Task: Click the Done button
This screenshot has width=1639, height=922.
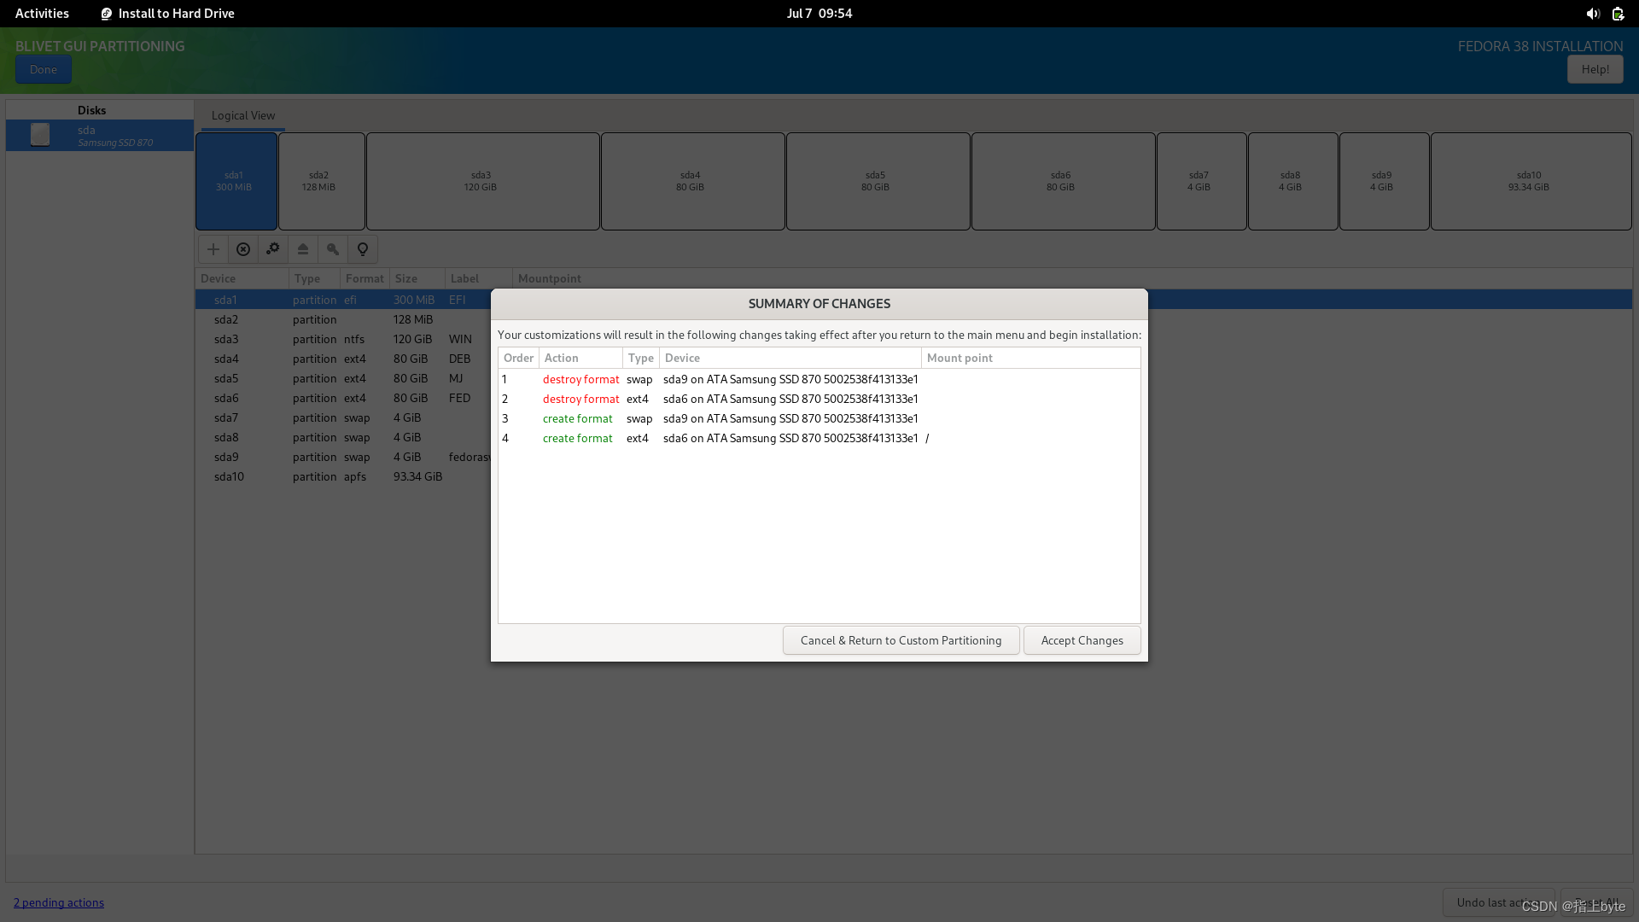Action: tap(43, 69)
